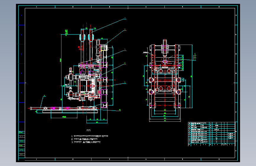Viewport: 256px width, 166px height.
Task: Click the lower red 'Rail' label near the left valve
Action: (67, 86)
